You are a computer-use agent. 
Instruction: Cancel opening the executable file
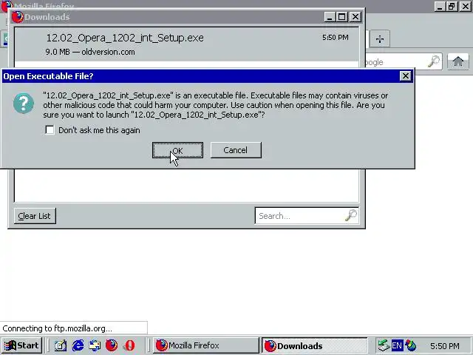click(x=236, y=150)
